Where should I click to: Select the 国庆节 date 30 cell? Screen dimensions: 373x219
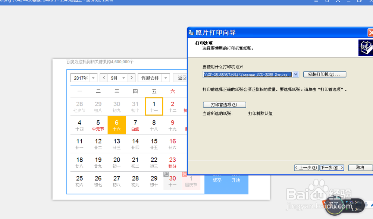[172, 181]
